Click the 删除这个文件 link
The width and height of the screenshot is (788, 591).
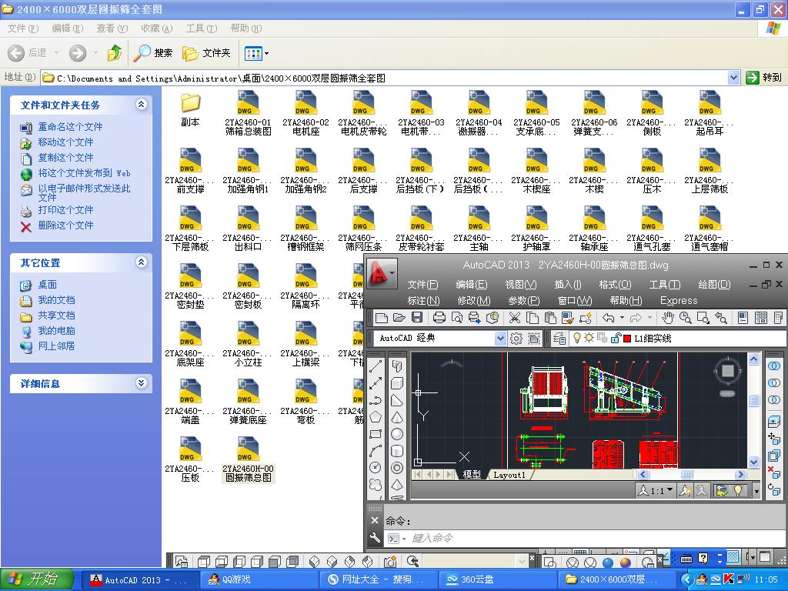click(x=65, y=225)
